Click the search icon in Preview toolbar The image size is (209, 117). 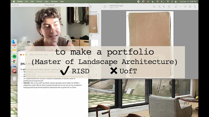(195, 6)
